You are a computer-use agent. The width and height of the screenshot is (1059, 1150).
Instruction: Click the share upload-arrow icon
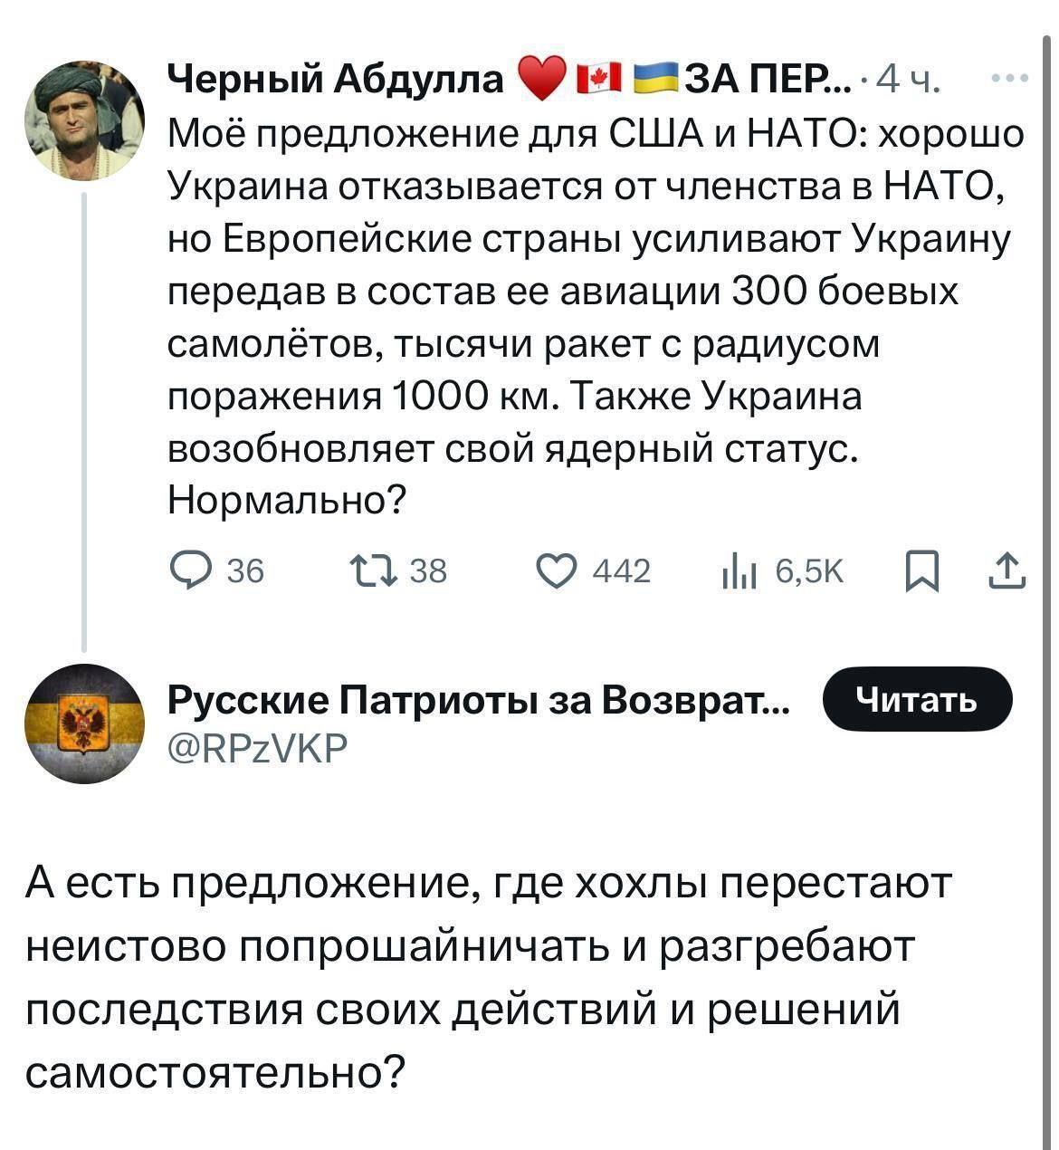point(1007,570)
